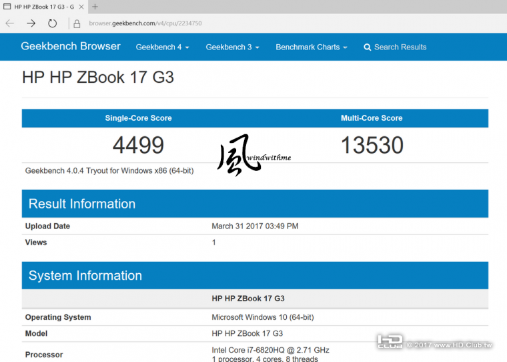Go forward with the browser forward arrow
This screenshot has height=362, width=507.
pos(31,23)
